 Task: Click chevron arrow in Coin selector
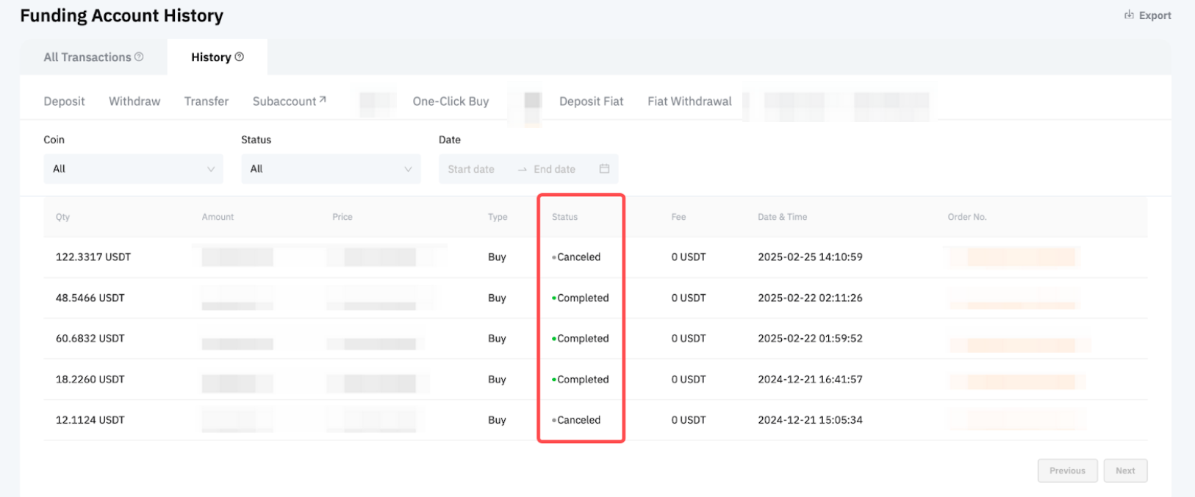211,169
